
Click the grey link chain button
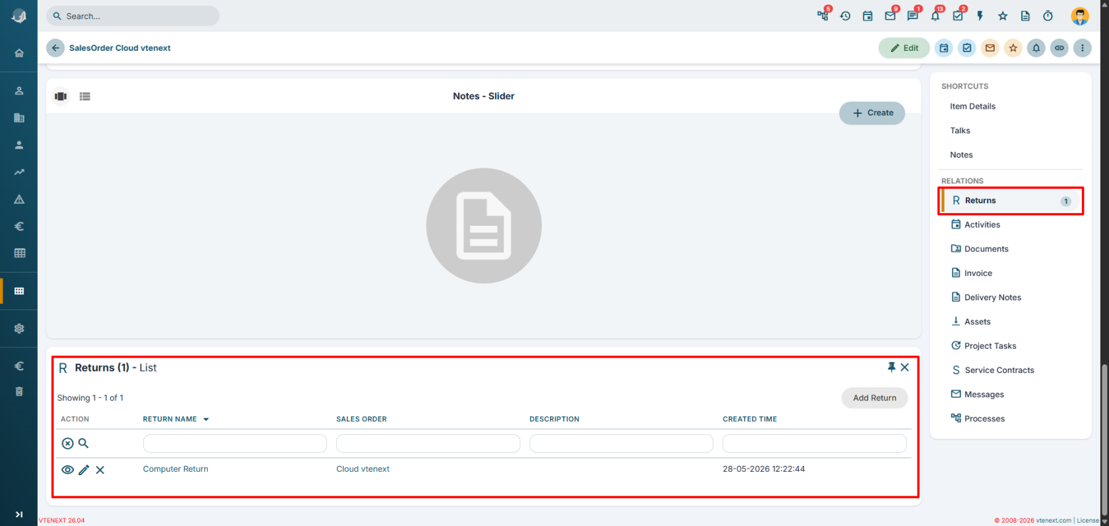coord(1059,48)
